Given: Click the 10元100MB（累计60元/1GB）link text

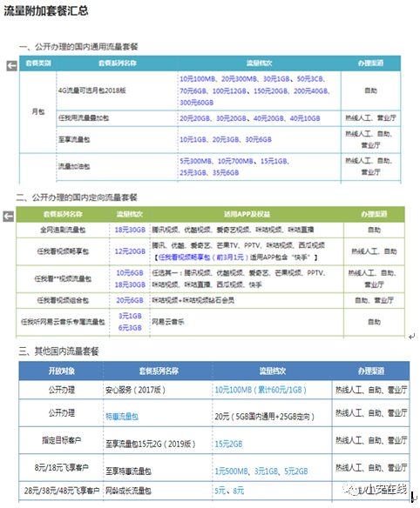Looking at the screenshot, I should click(x=261, y=390).
